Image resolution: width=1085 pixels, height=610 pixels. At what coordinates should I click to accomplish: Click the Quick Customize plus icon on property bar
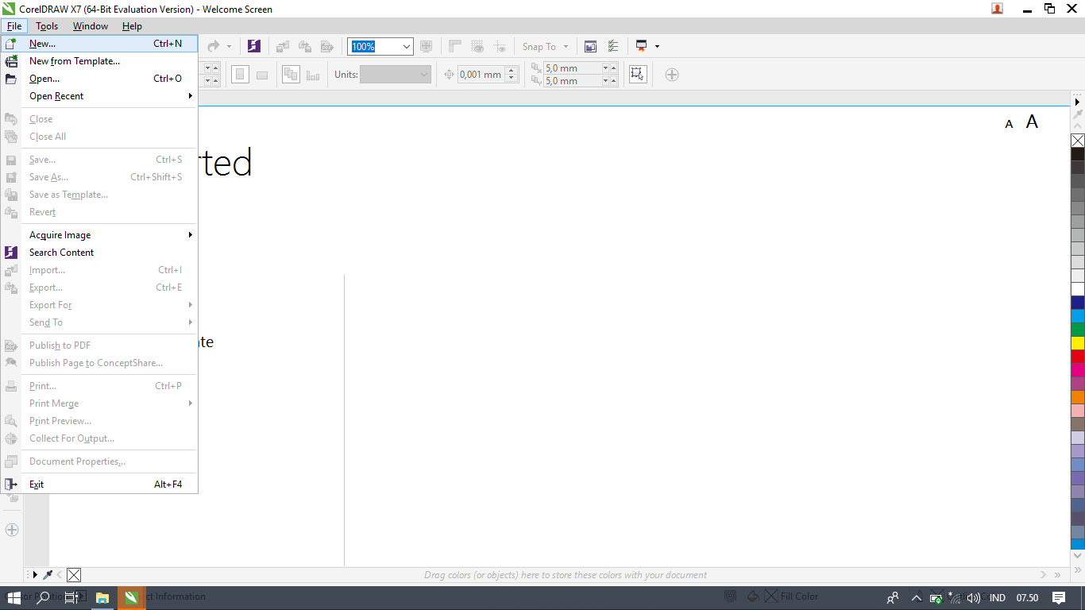(x=672, y=75)
